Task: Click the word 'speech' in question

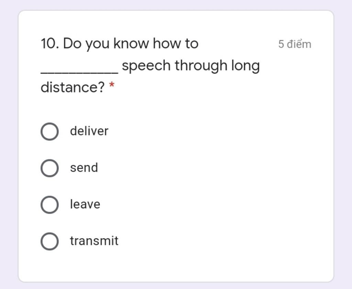Action: point(146,66)
